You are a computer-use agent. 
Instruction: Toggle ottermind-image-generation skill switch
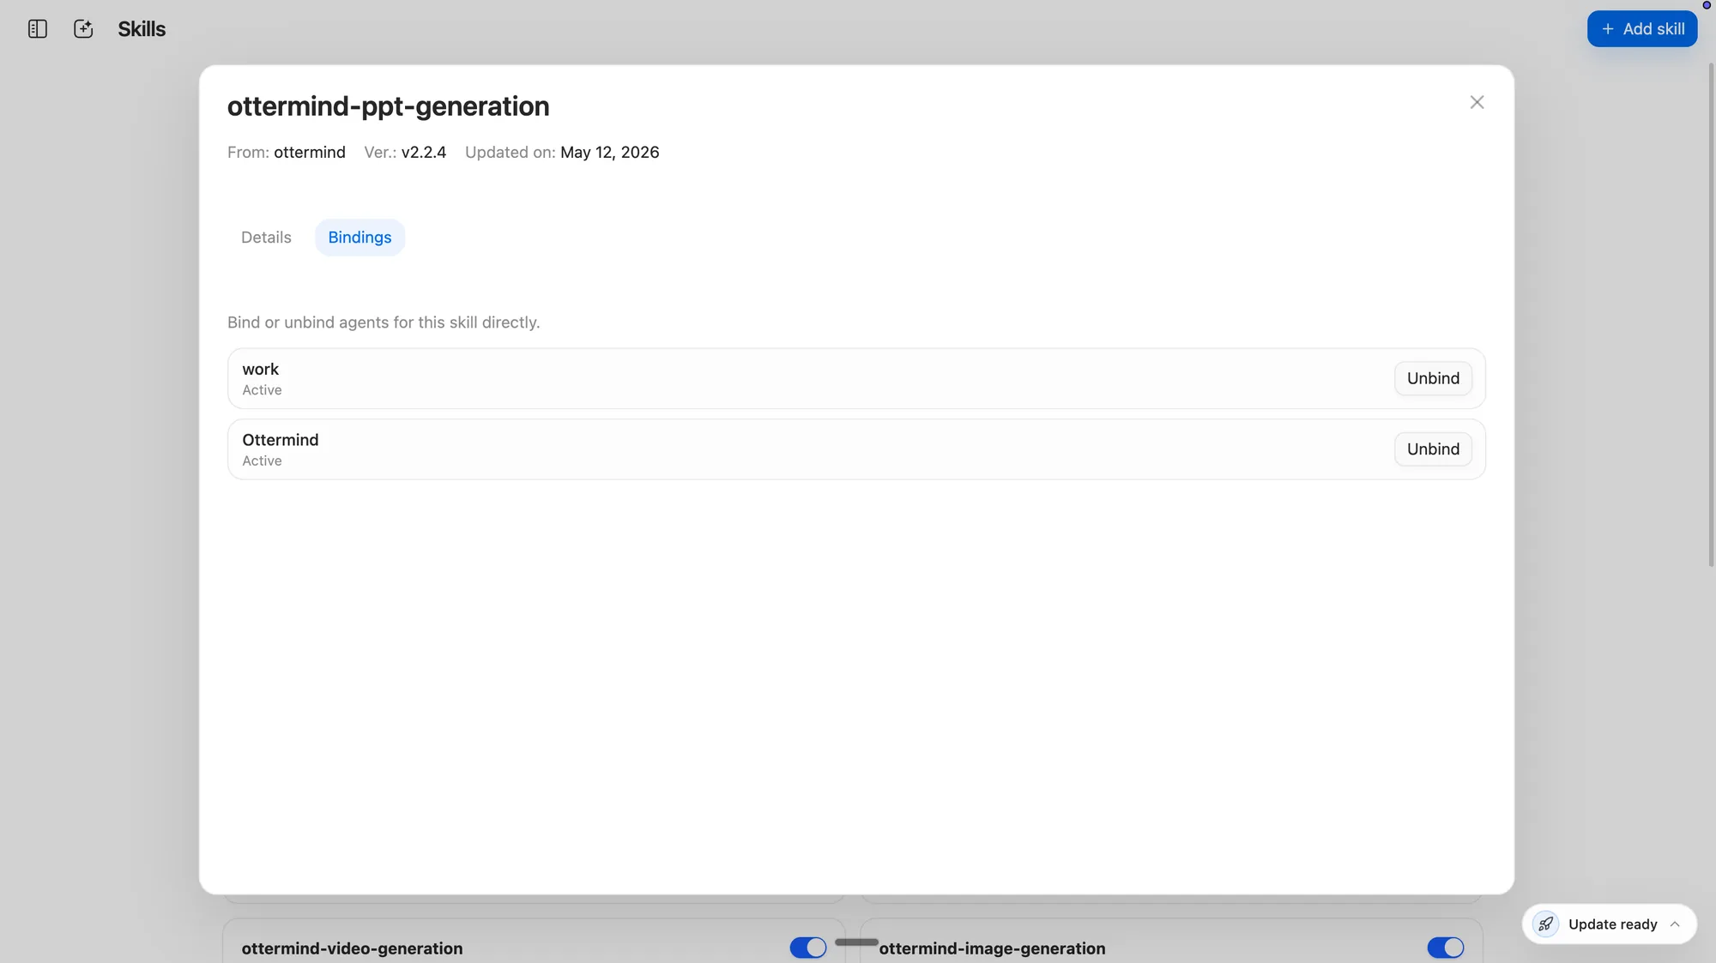click(x=1446, y=948)
